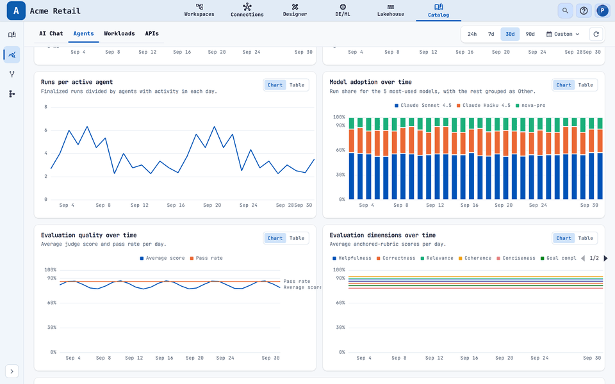Switch to the AI Chat tab

click(x=51, y=34)
